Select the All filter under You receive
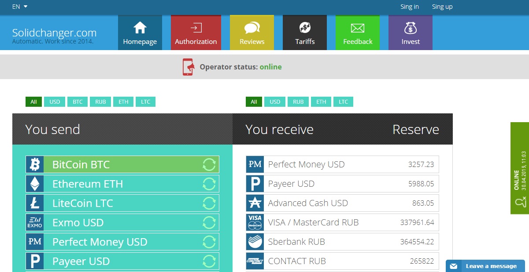Screen dimensions: 529x272 pos(254,102)
